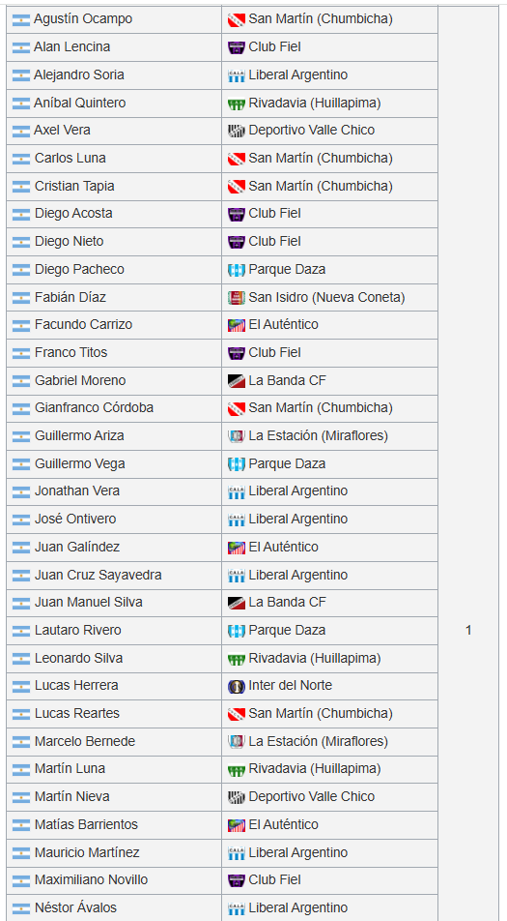Click the Inter del Norte crest in Lucas Herrera's row
The width and height of the screenshot is (507, 921).
tap(237, 686)
